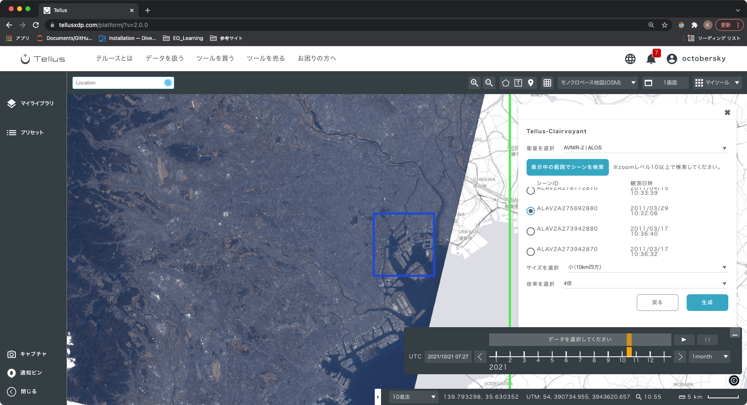This screenshot has width=747, height=405.
Task: Click the browser address bar URL
Action: coord(103,25)
